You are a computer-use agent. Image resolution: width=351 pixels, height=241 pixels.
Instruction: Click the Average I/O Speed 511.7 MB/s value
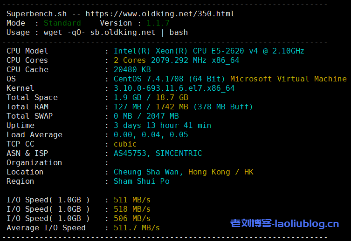click(x=137, y=228)
